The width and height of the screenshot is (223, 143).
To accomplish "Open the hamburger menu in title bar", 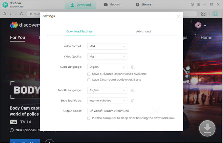I will click(198, 4).
